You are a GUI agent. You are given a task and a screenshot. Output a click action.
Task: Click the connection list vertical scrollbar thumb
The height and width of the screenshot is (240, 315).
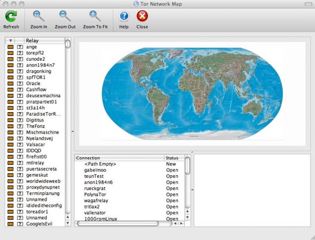click(x=187, y=165)
